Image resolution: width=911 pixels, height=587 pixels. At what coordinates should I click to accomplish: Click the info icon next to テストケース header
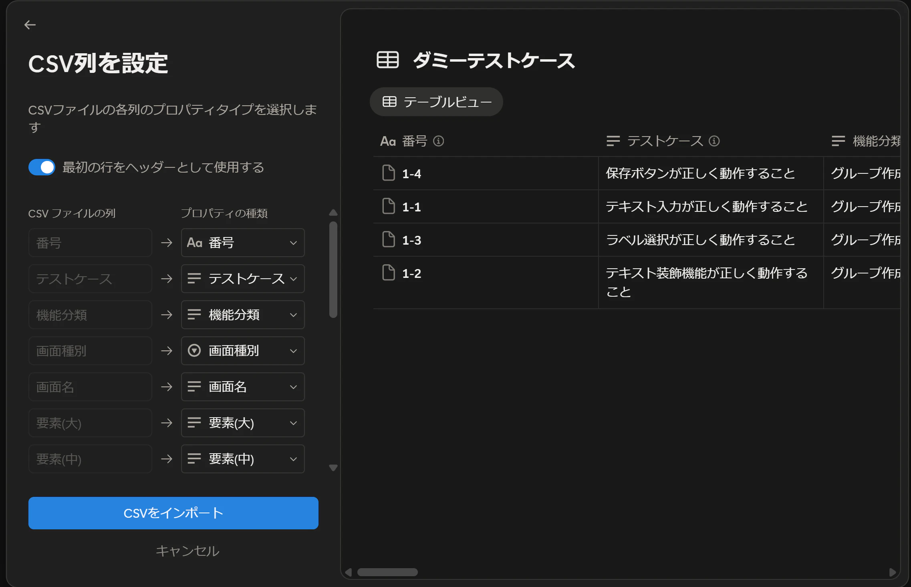point(714,141)
